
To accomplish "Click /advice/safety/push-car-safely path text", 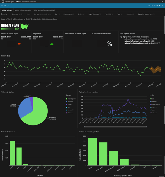I will [136, 41].
